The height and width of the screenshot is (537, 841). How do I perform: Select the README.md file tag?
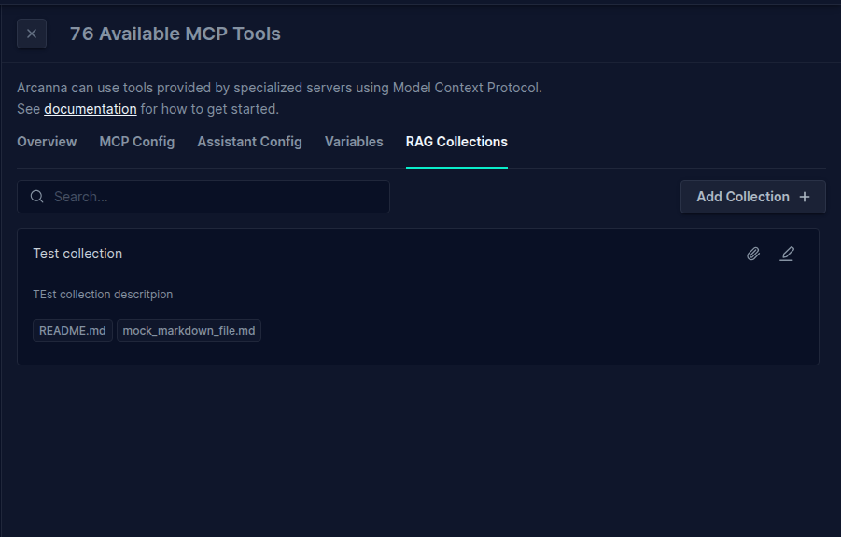(x=73, y=331)
